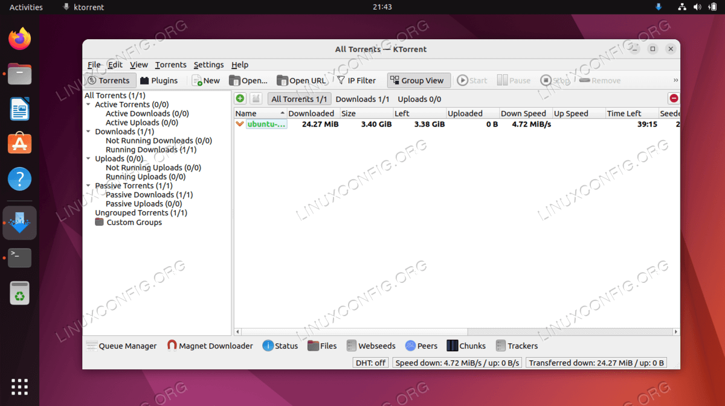The image size is (725, 406).
Task: Collapse the Active Torrents tree node
Action: pyautogui.click(x=89, y=104)
